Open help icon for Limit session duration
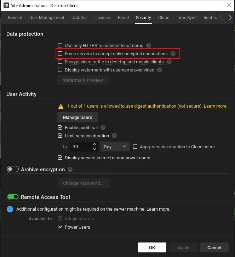The image size is (235, 257). 114,136
